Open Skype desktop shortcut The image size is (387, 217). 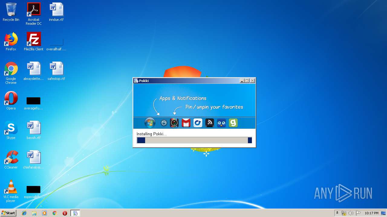click(11, 130)
